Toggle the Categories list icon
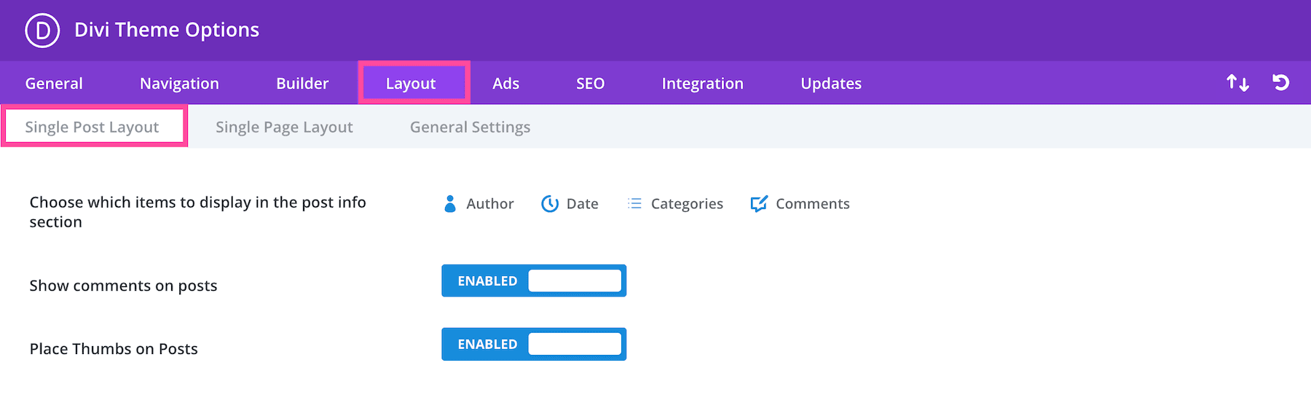 pos(635,204)
